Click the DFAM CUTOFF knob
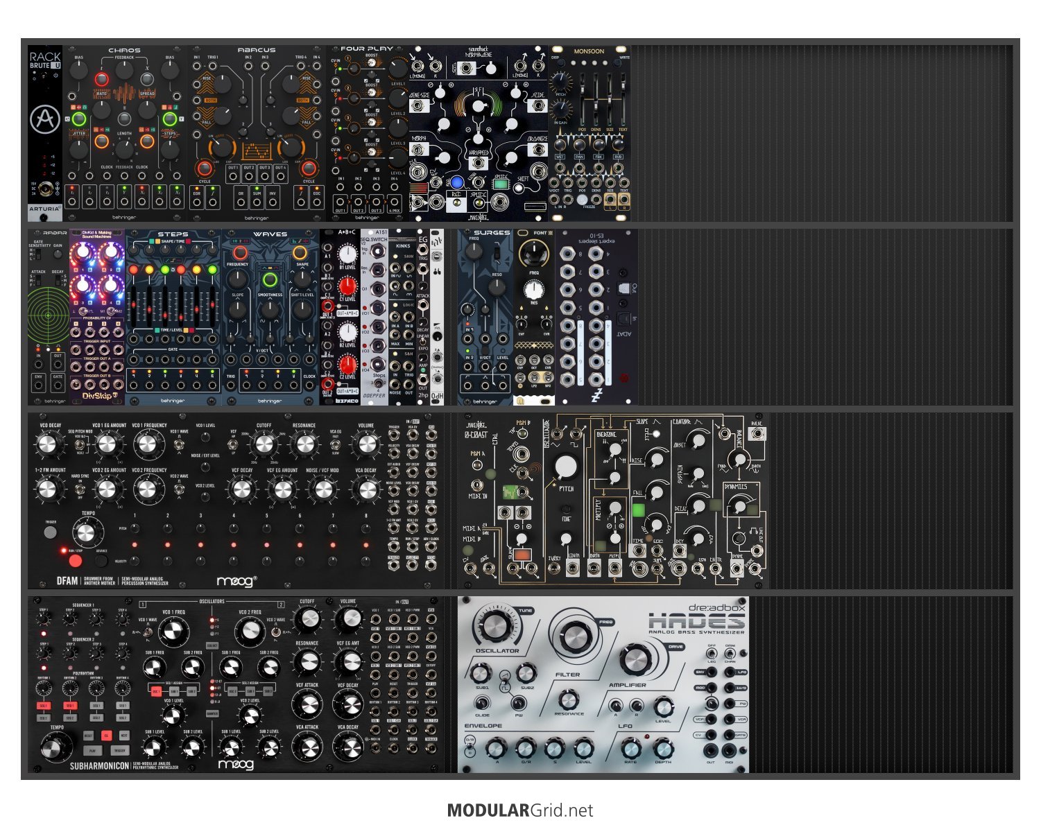The image size is (1041, 825). coord(264,445)
